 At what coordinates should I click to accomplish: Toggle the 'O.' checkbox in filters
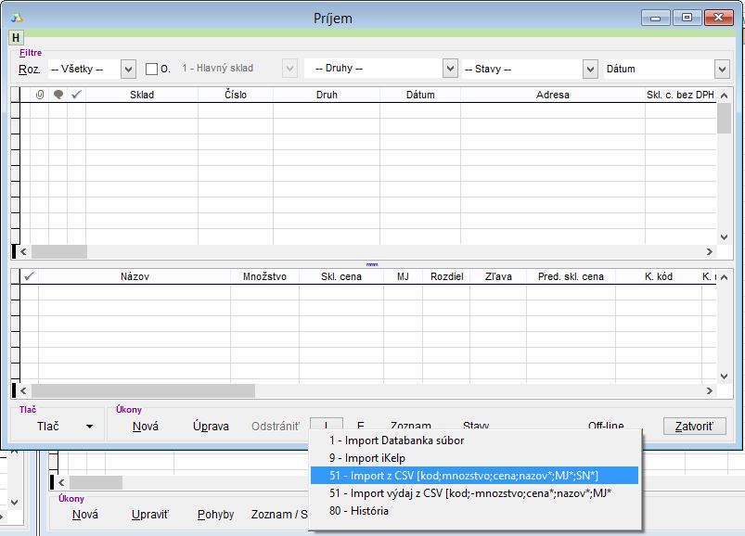pyautogui.click(x=152, y=69)
